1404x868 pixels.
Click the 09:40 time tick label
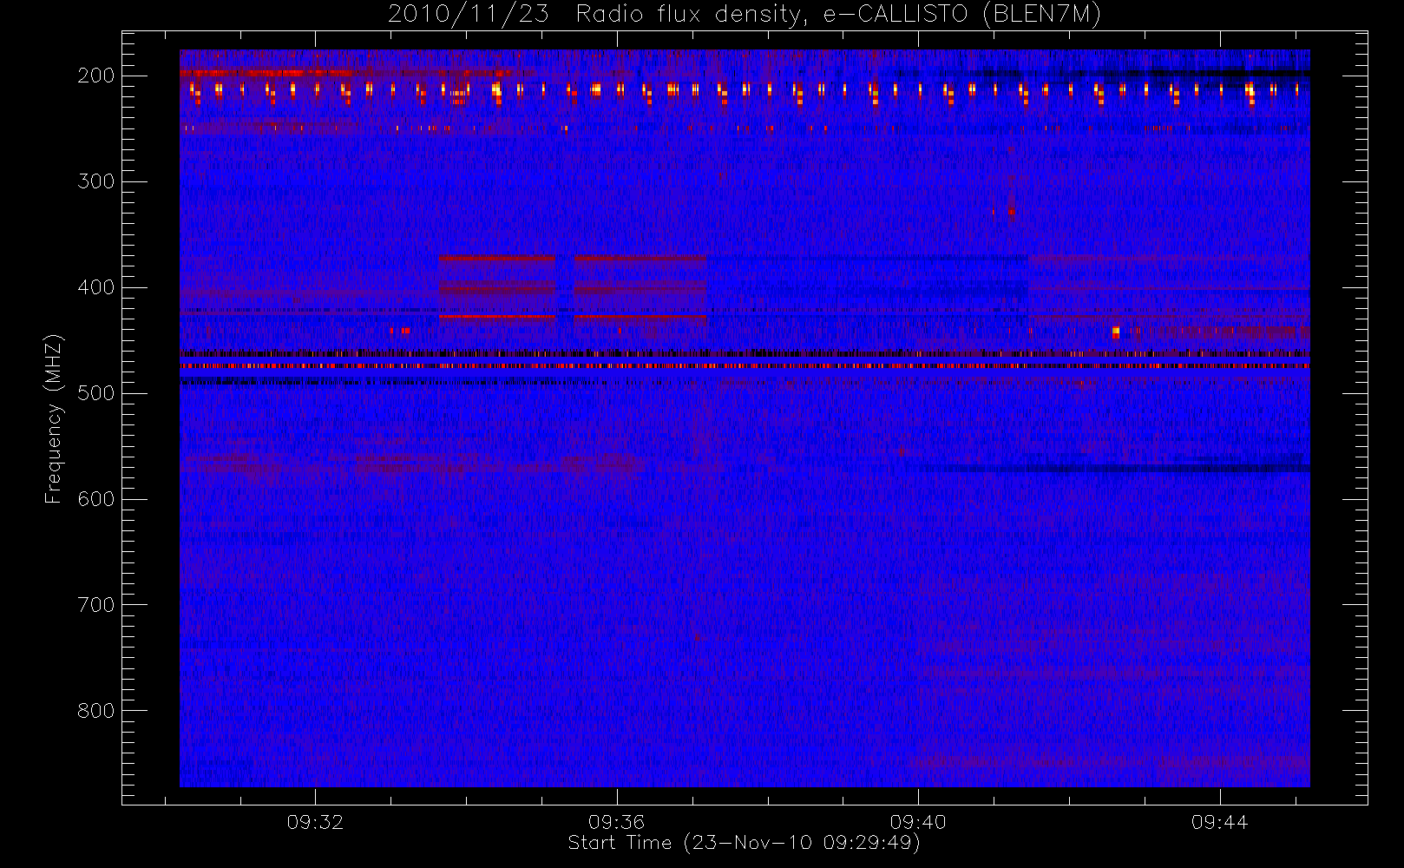(918, 822)
